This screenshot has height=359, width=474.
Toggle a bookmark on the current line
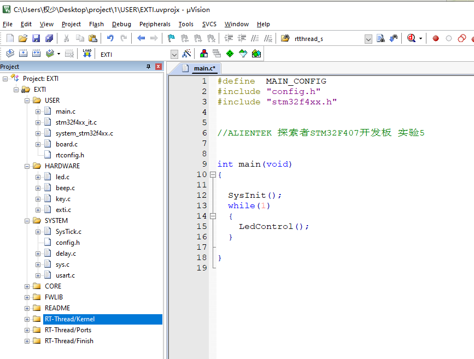(170, 37)
